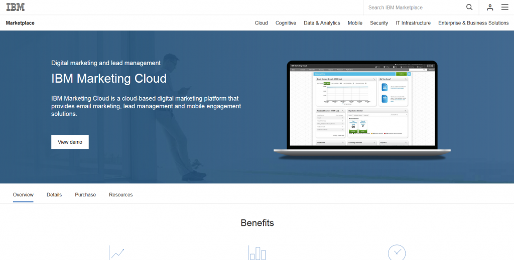The width and height of the screenshot is (514, 260).
Task: Click the Benefits section heading
Action: pyautogui.click(x=257, y=223)
